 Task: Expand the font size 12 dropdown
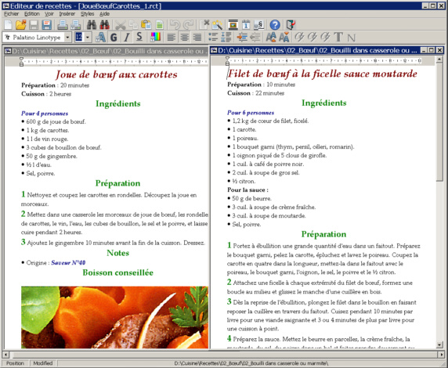coord(88,38)
